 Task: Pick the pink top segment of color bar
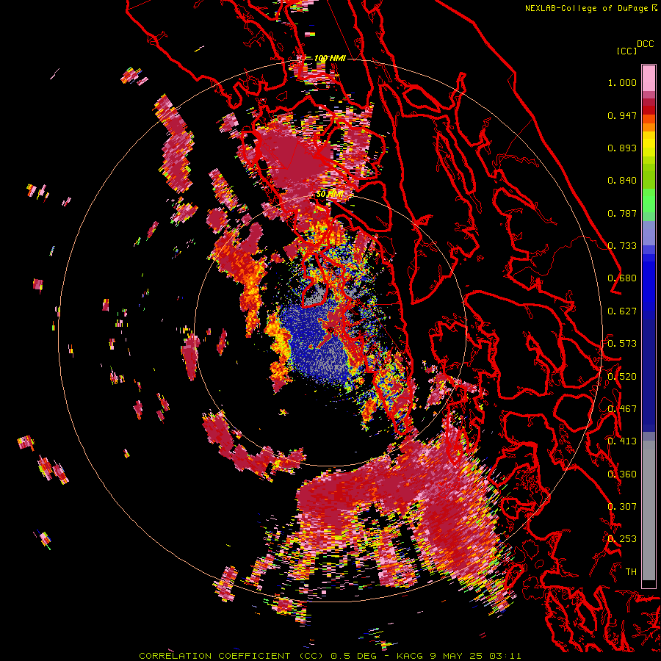649,78
